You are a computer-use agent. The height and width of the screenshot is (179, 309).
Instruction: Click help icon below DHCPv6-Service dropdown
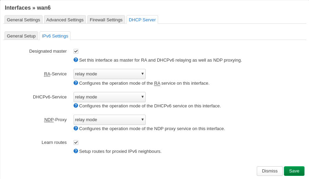tap(76, 106)
